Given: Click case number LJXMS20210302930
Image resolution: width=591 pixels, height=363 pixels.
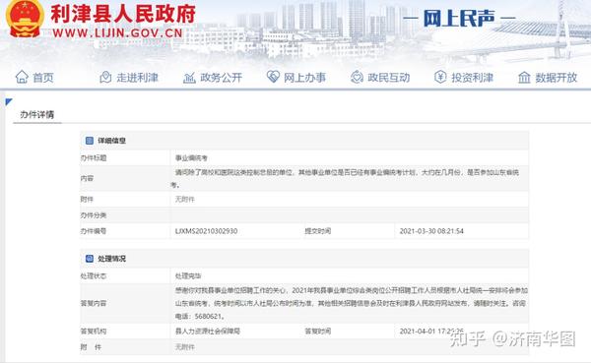Looking at the screenshot, I should click(x=206, y=231).
